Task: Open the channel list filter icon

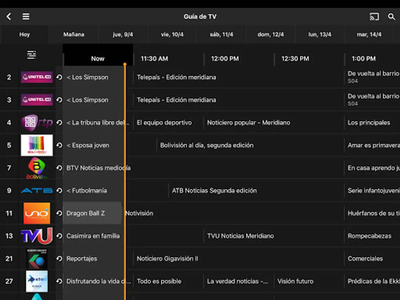Action: [x=32, y=55]
